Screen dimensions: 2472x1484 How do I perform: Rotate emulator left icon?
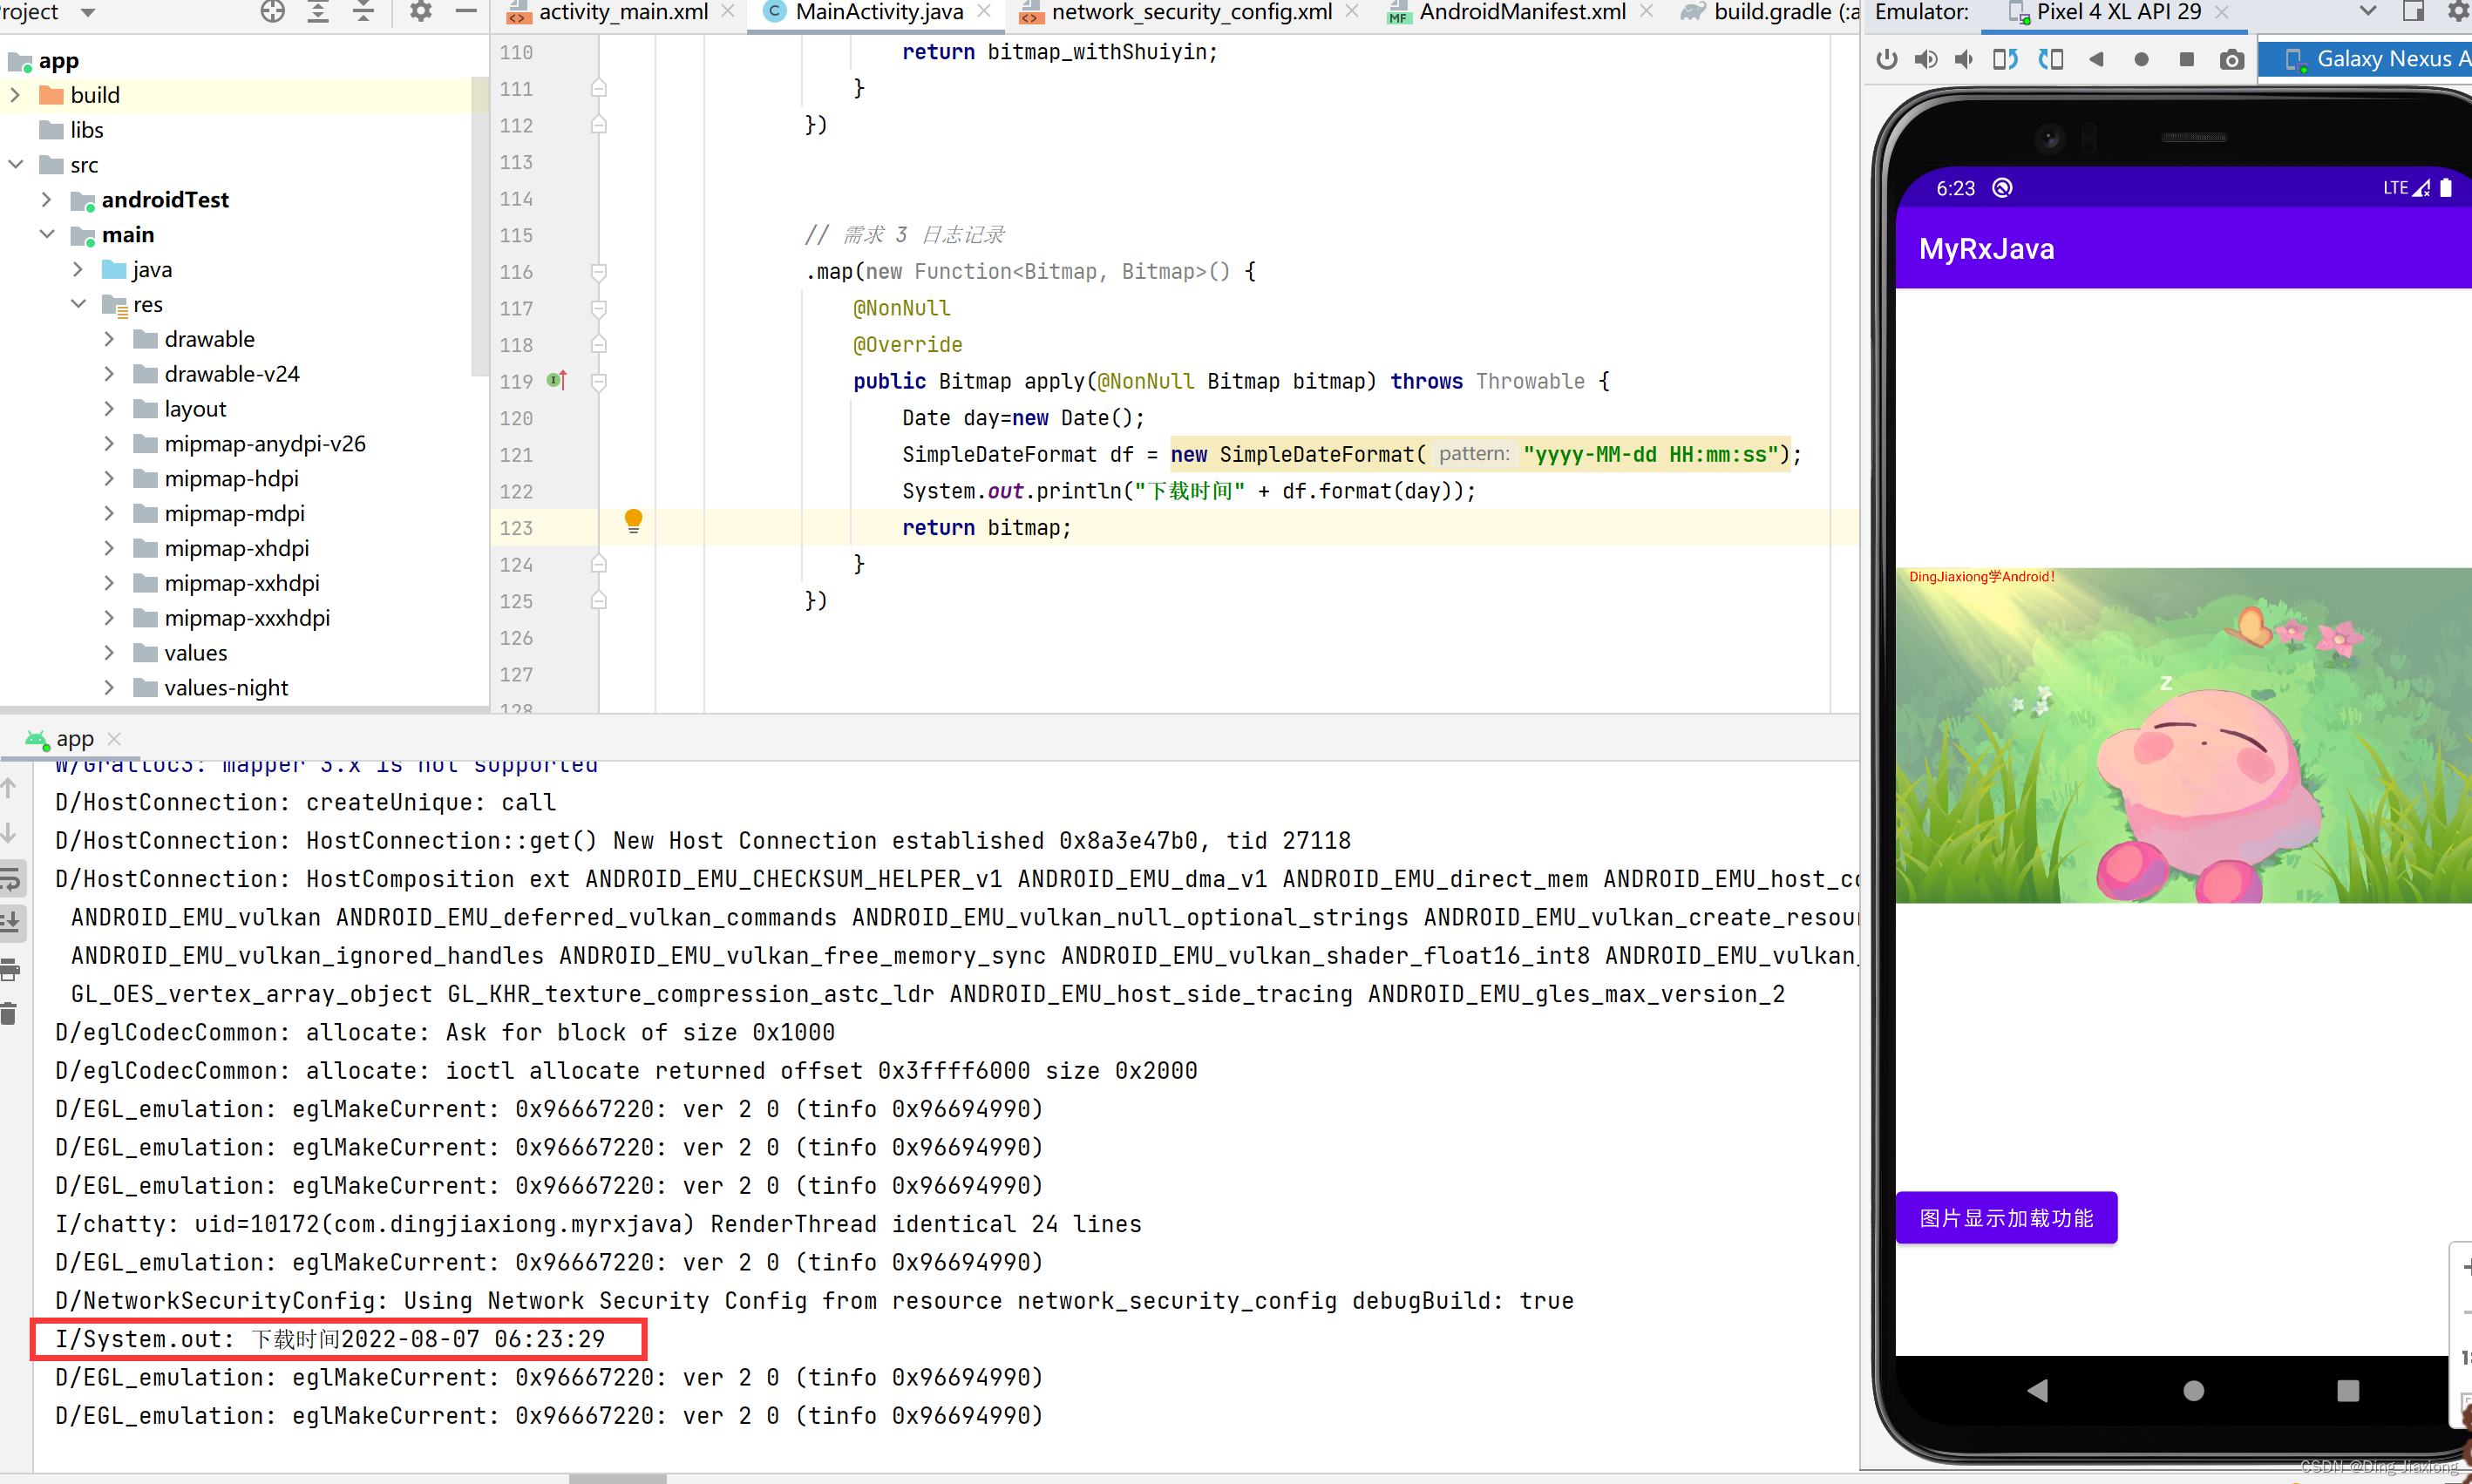tap(2005, 60)
